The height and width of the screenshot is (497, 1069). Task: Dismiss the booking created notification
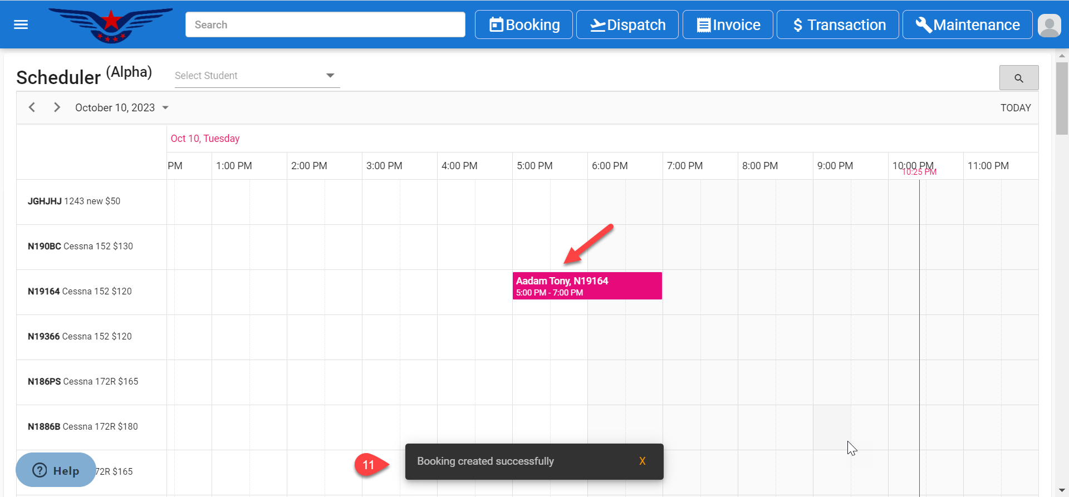642,461
